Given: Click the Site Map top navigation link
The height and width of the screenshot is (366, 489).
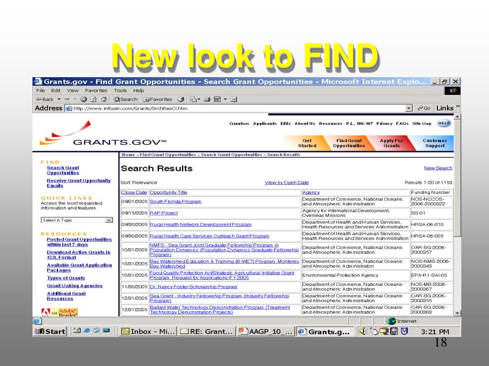Looking at the screenshot, I should point(422,123).
